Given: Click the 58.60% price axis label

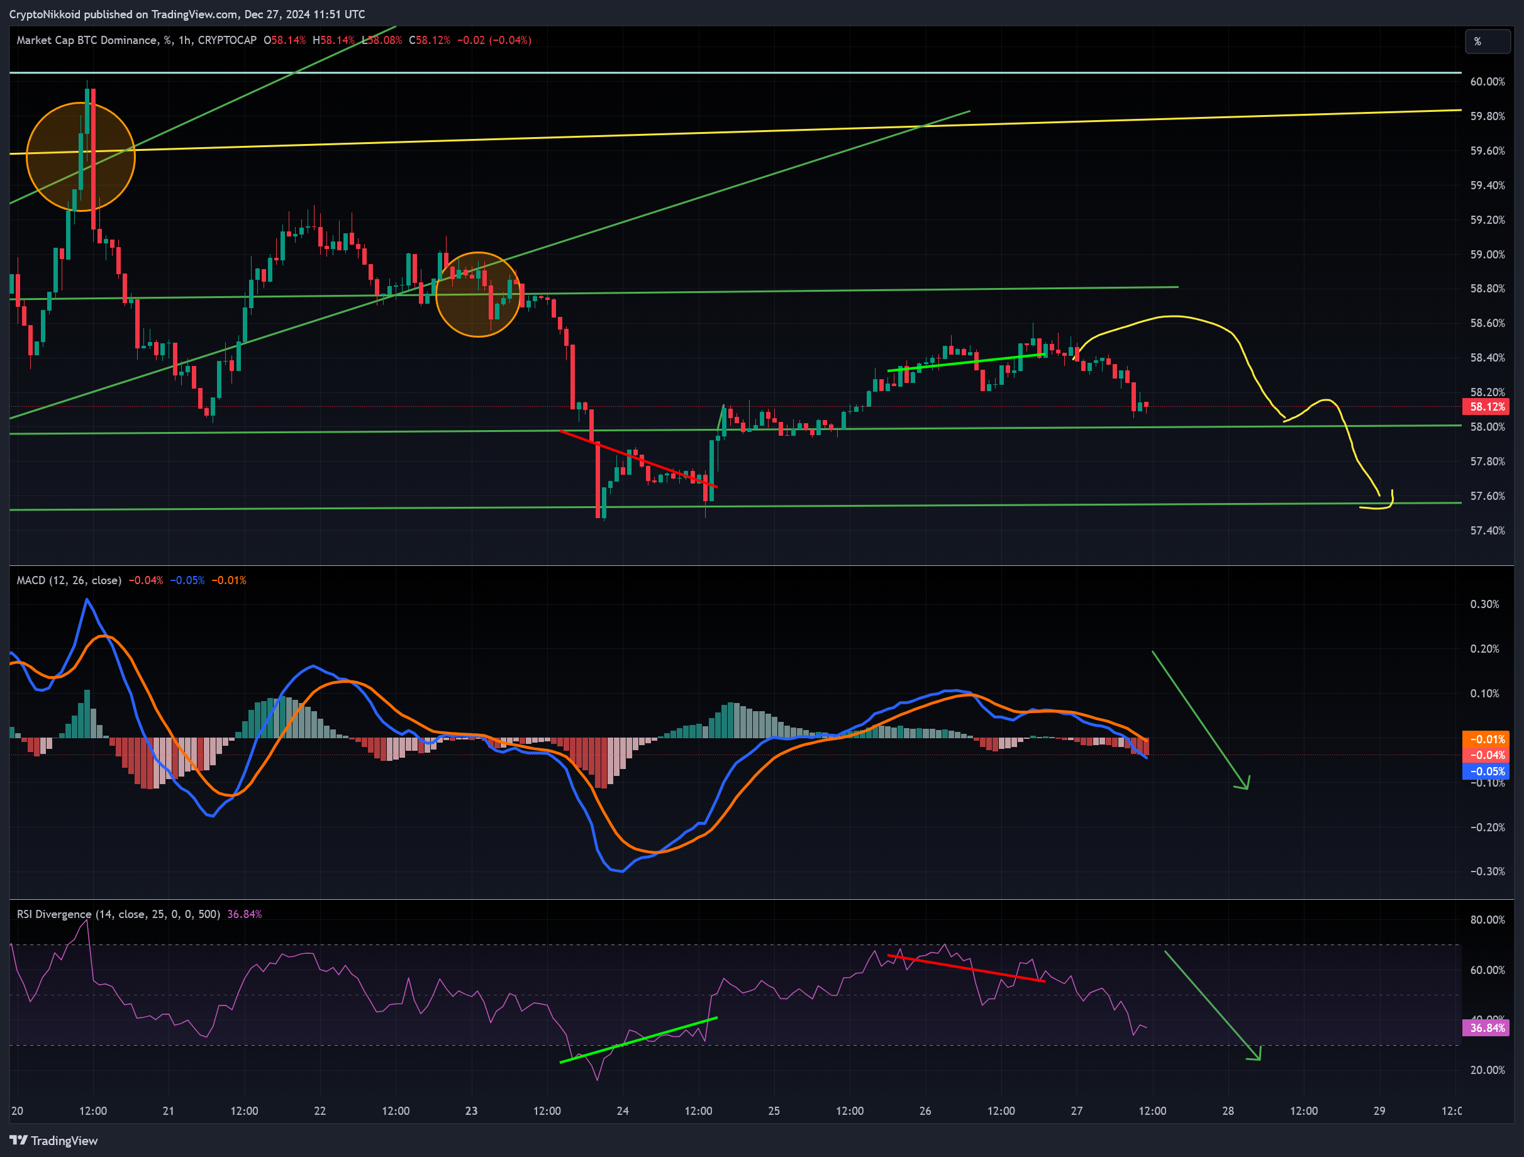Looking at the screenshot, I should [x=1488, y=323].
